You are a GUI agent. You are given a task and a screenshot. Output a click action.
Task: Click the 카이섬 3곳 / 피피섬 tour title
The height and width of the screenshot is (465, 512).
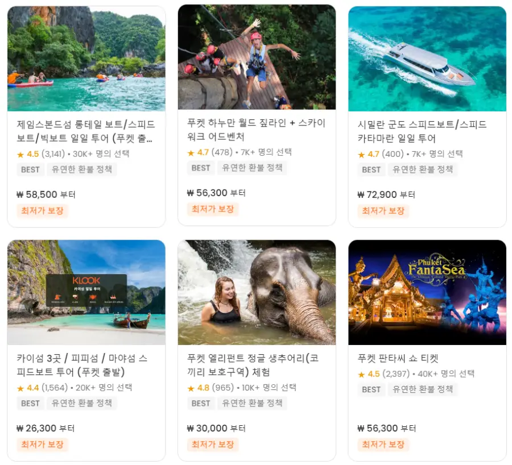pos(82,365)
